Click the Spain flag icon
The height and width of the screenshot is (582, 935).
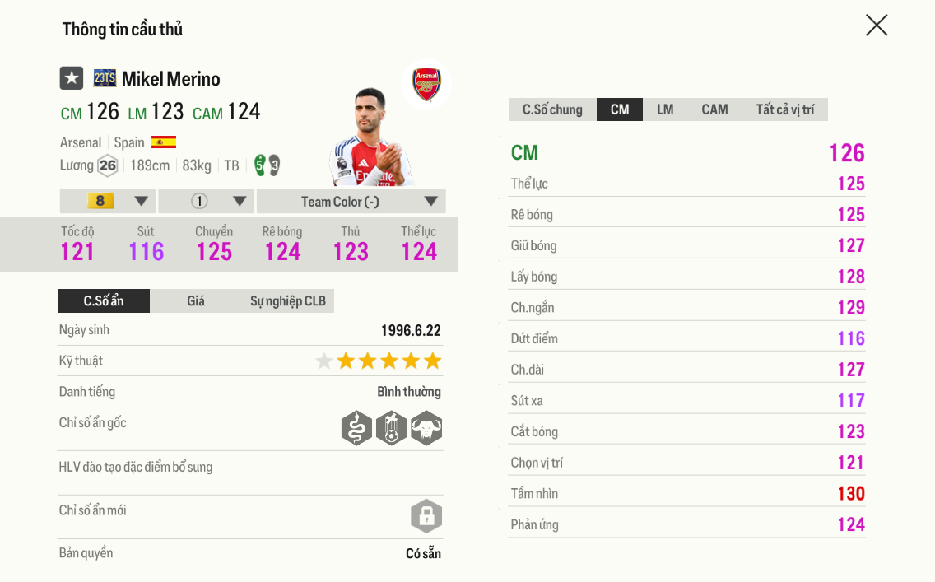(x=164, y=142)
